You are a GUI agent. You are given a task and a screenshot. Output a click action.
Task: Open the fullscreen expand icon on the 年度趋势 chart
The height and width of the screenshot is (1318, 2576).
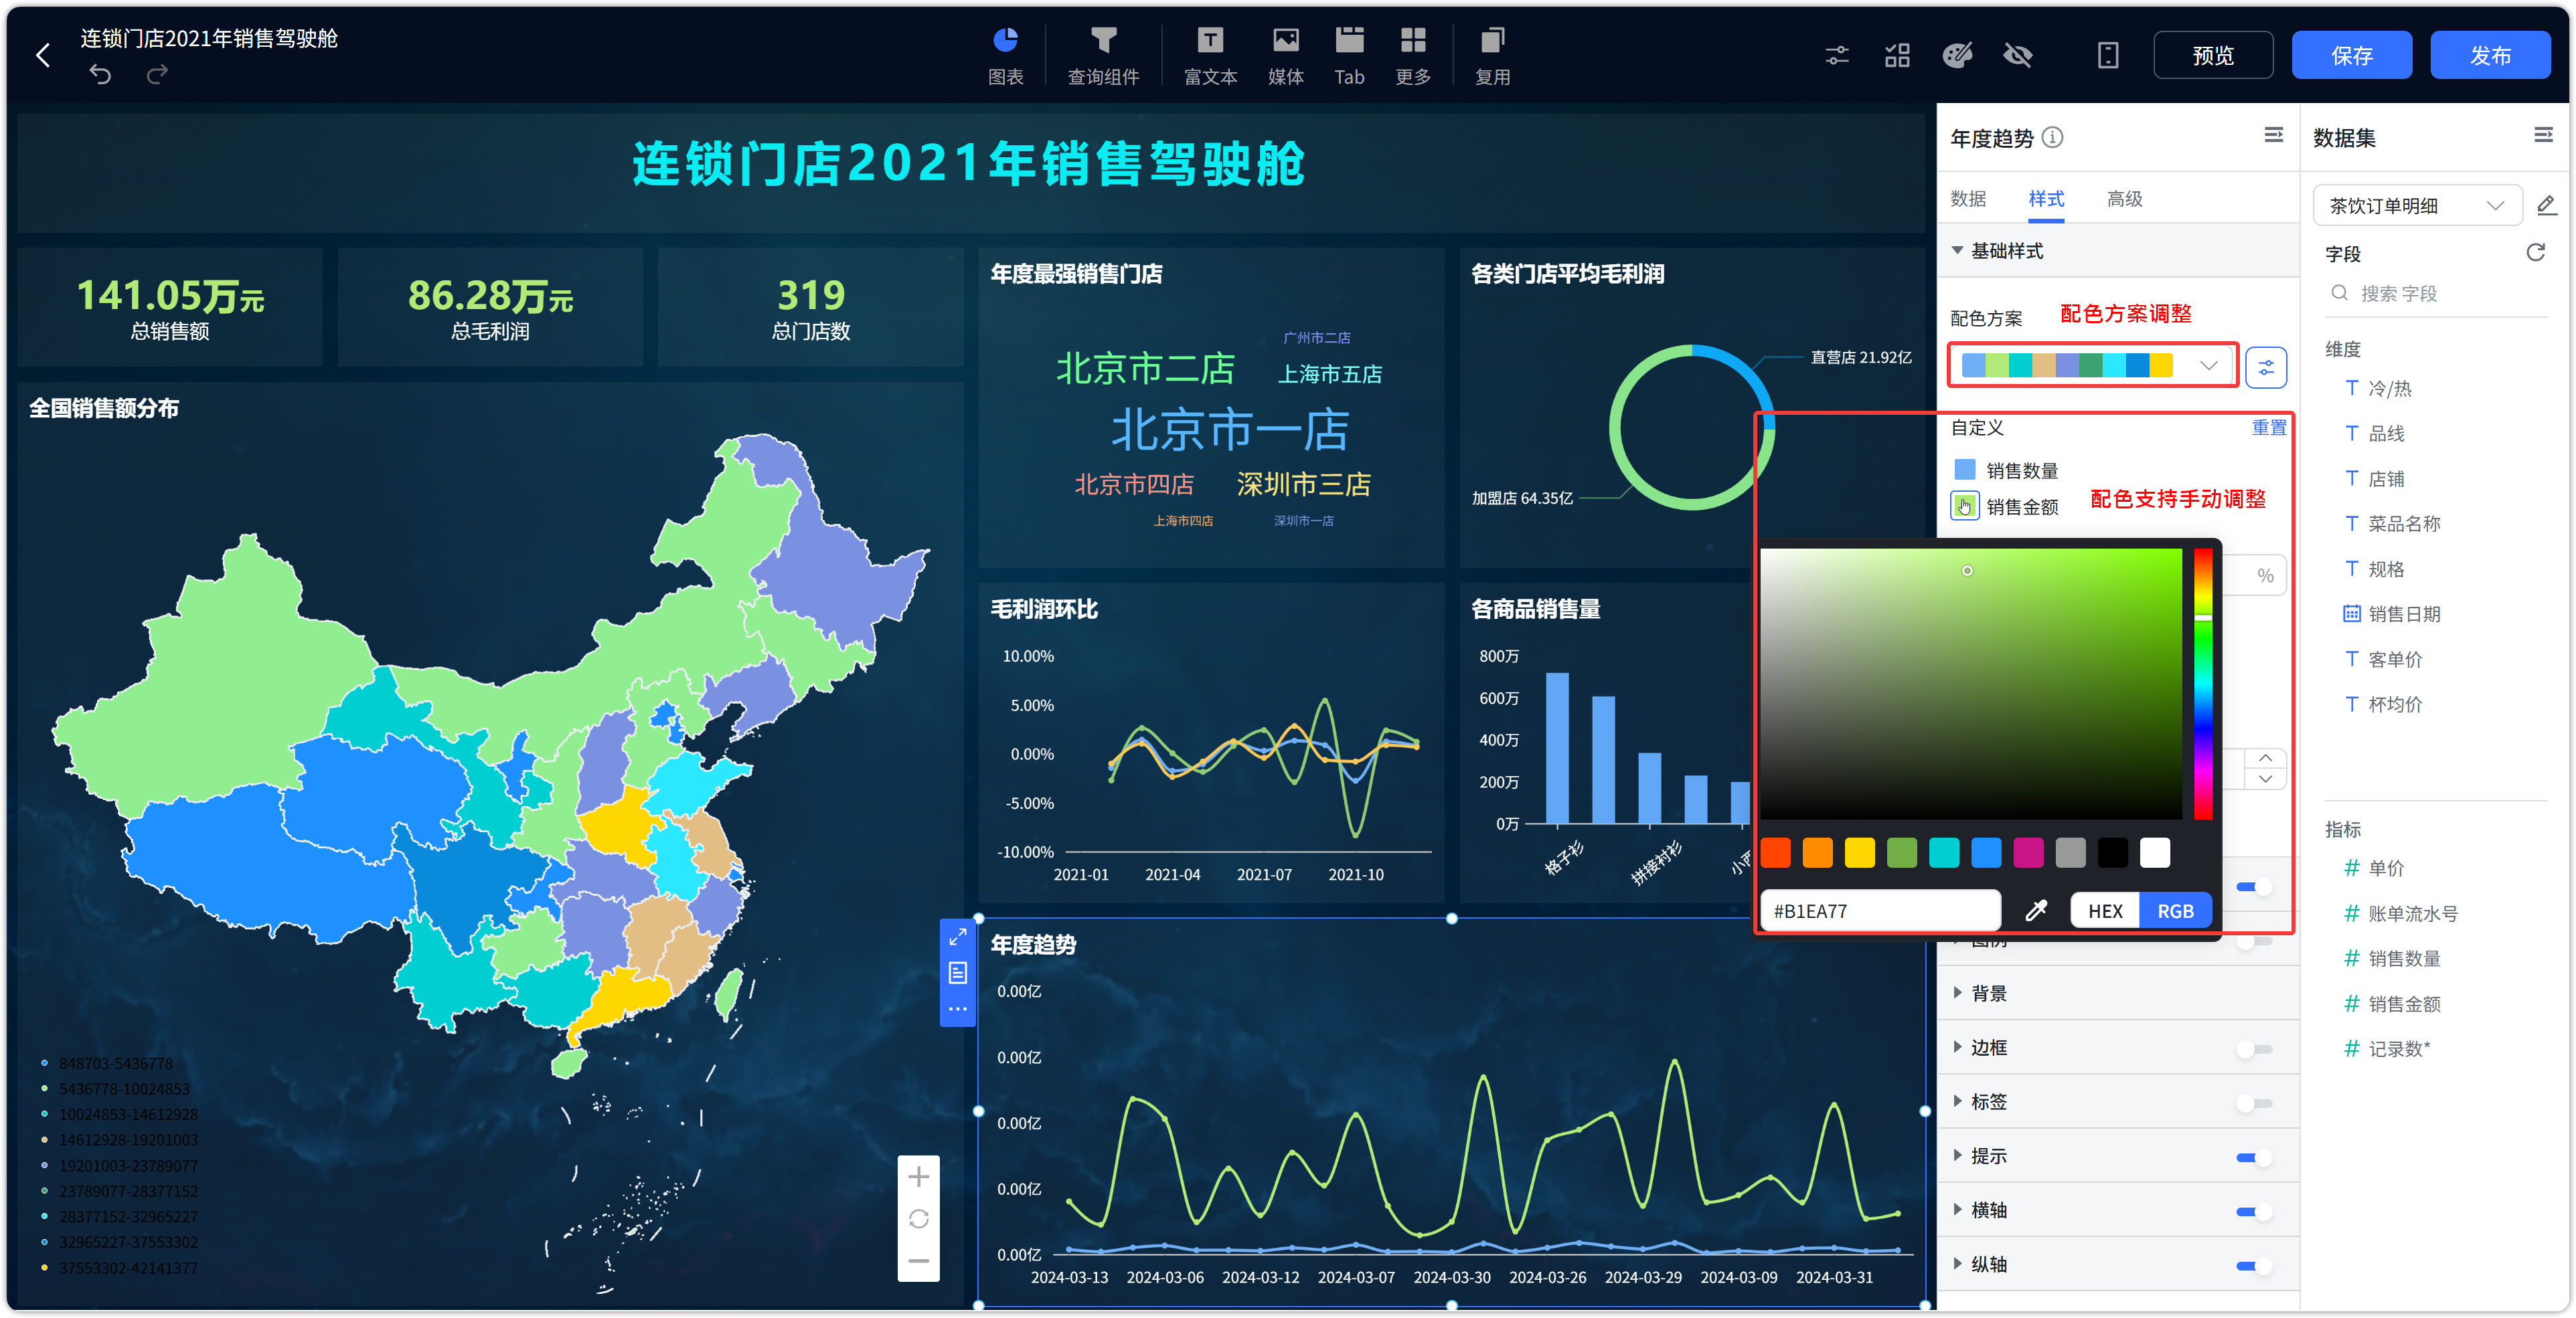click(x=957, y=936)
